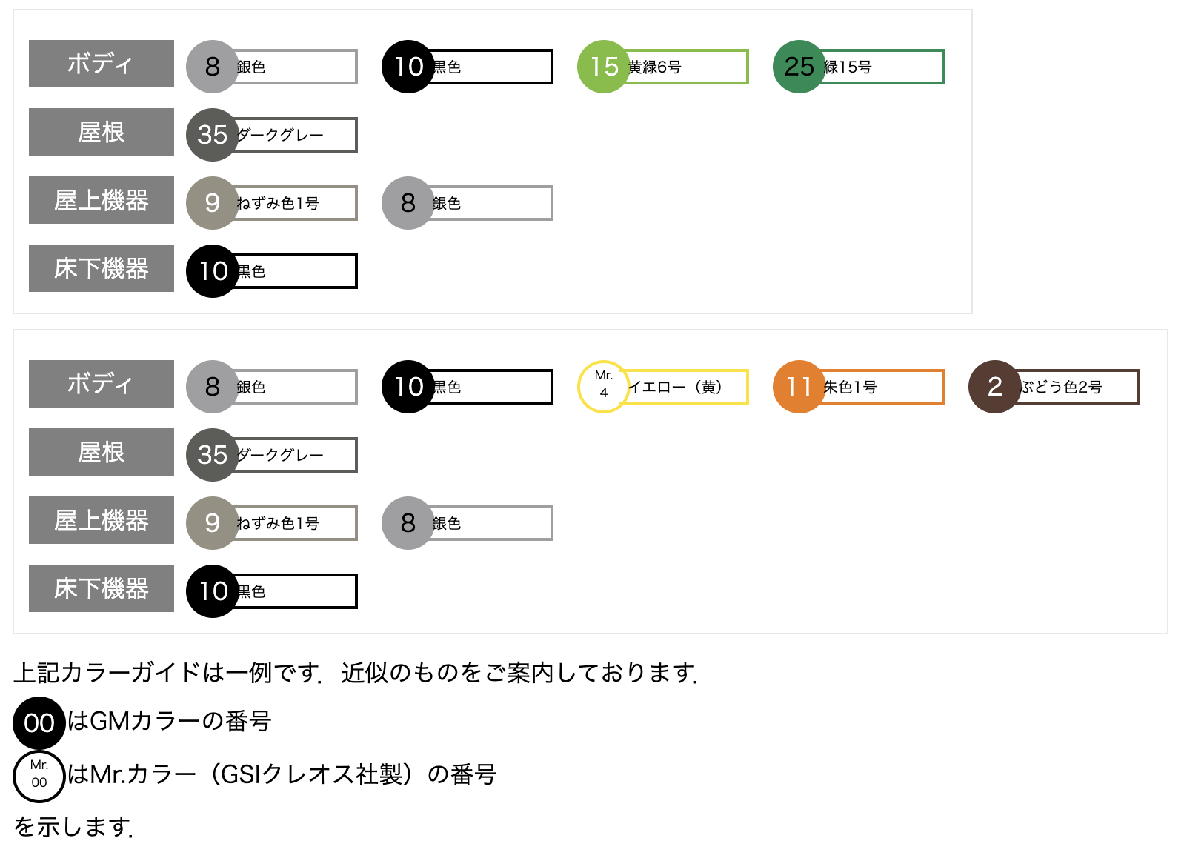Click silver 8 swatch in upper ボディ row

pos(213,67)
